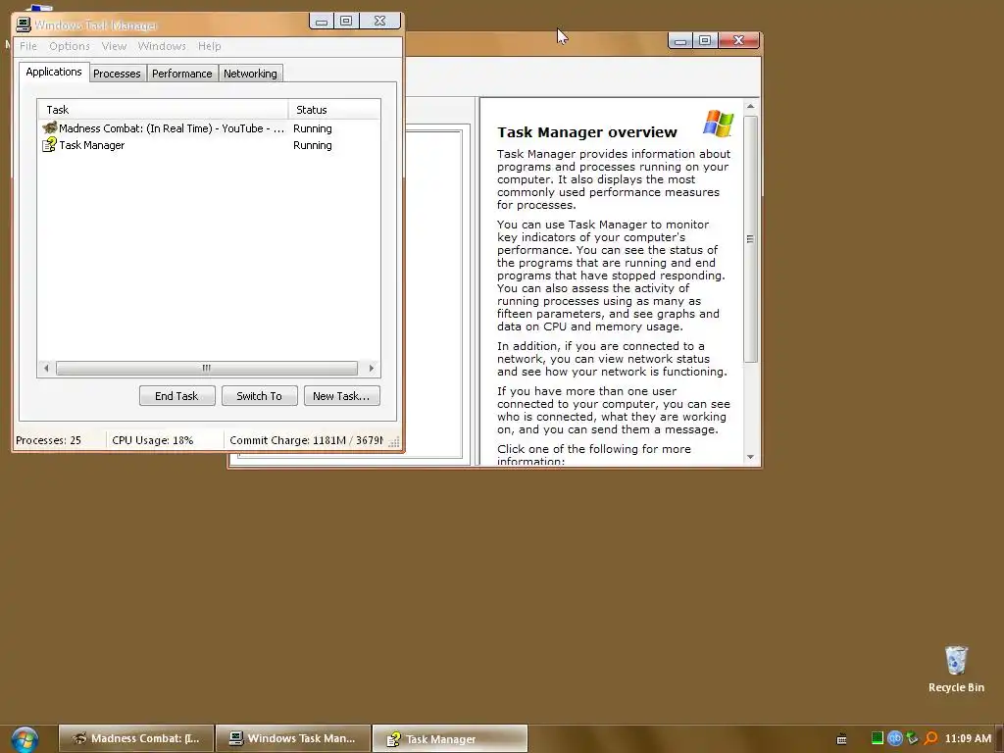Switch to the Performance tab

(181, 74)
